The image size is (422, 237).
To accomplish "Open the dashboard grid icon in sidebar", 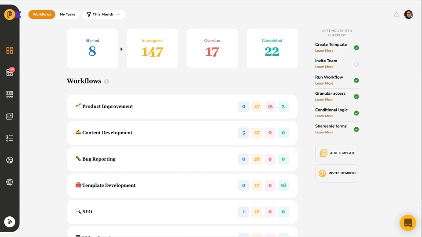I will 10,50.
